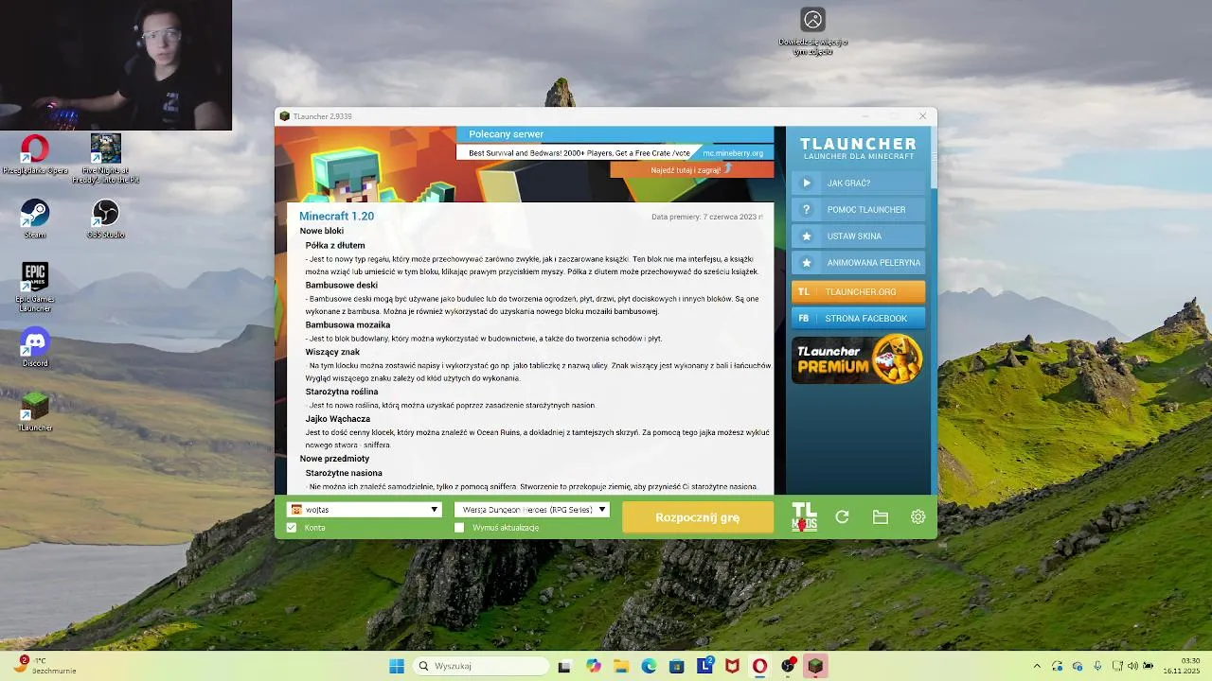Enable Wymuś aktualizację checkbox

(x=459, y=527)
